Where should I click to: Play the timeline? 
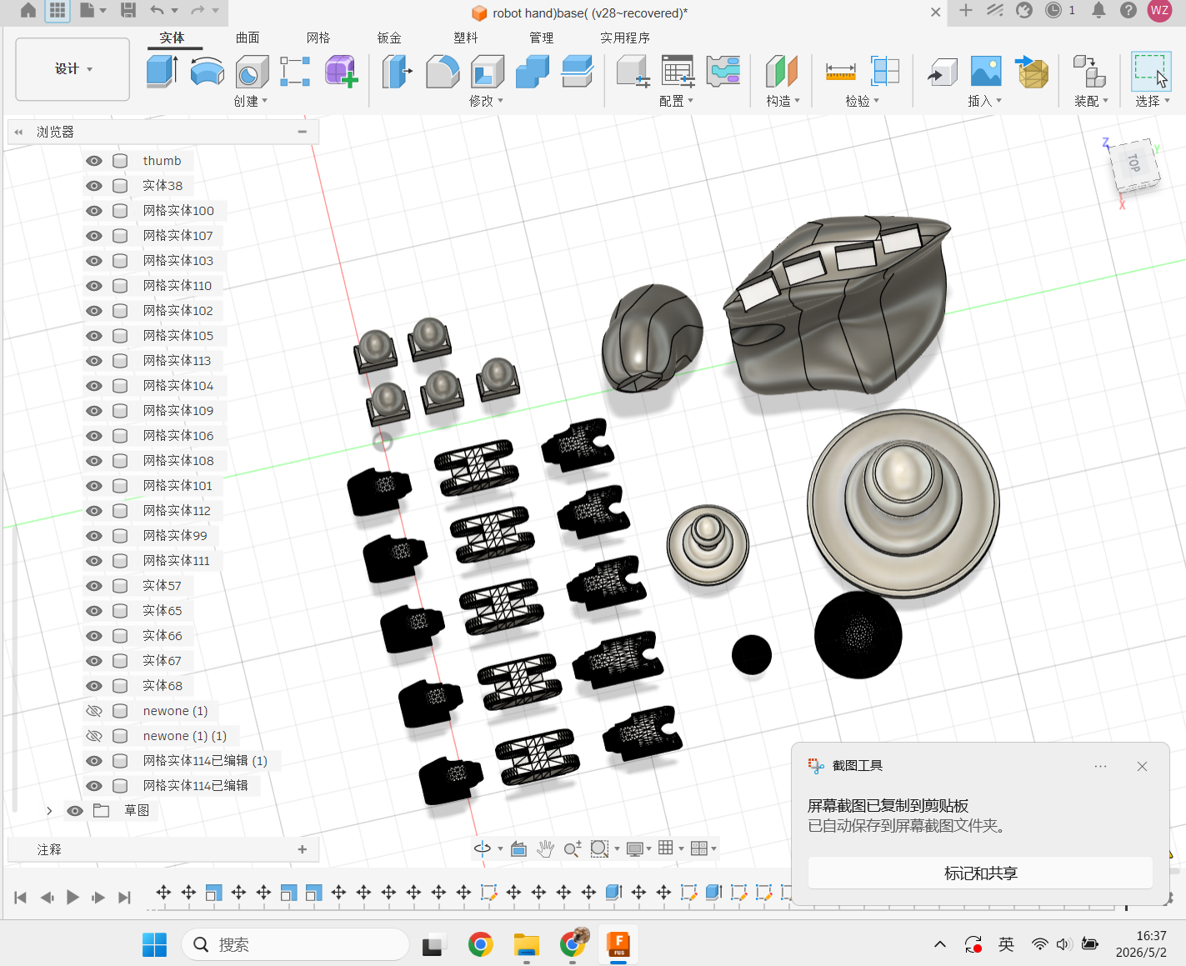point(73,897)
